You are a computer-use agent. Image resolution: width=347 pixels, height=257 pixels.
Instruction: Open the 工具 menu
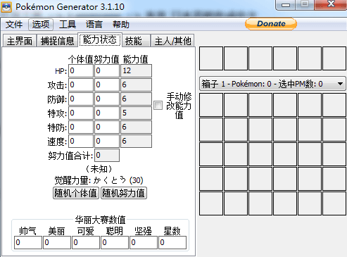[68, 25]
